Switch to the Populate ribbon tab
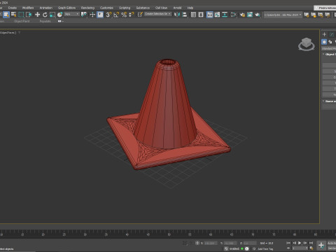The height and width of the screenshot is (252, 336). [45, 21]
